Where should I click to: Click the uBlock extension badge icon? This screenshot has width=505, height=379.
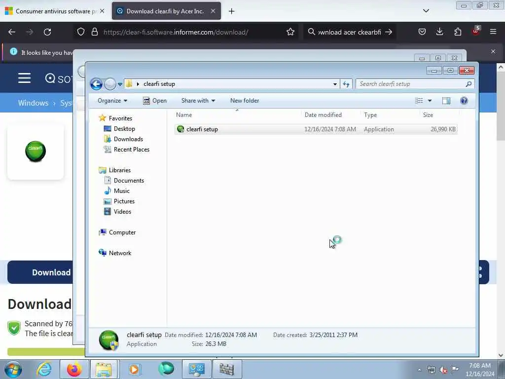[x=476, y=31]
